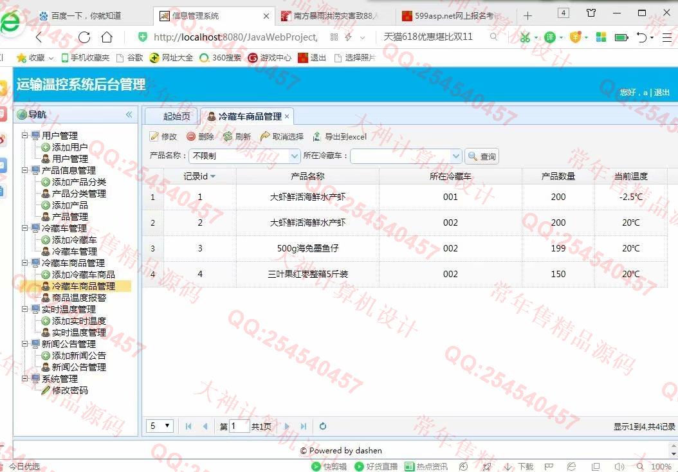Screen dimensions: 678x472
Task: Click the -2.5℃ temperature cell
Action: [x=631, y=197]
